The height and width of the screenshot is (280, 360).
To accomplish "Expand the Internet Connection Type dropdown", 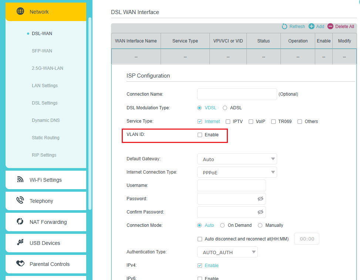I will (237, 172).
